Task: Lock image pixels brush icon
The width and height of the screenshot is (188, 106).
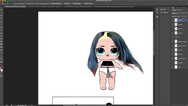Action: tap(181, 16)
